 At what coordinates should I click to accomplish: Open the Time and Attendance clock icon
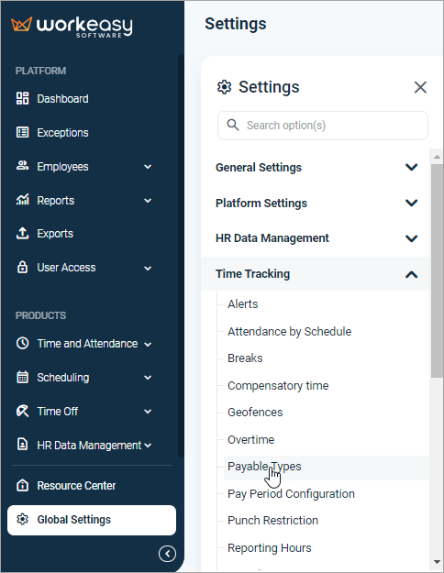(22, 344)
